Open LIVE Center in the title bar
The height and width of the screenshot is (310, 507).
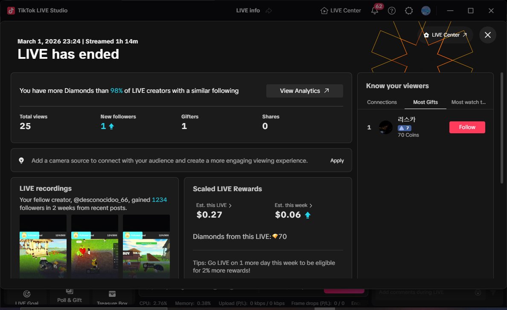click(341, 11)
